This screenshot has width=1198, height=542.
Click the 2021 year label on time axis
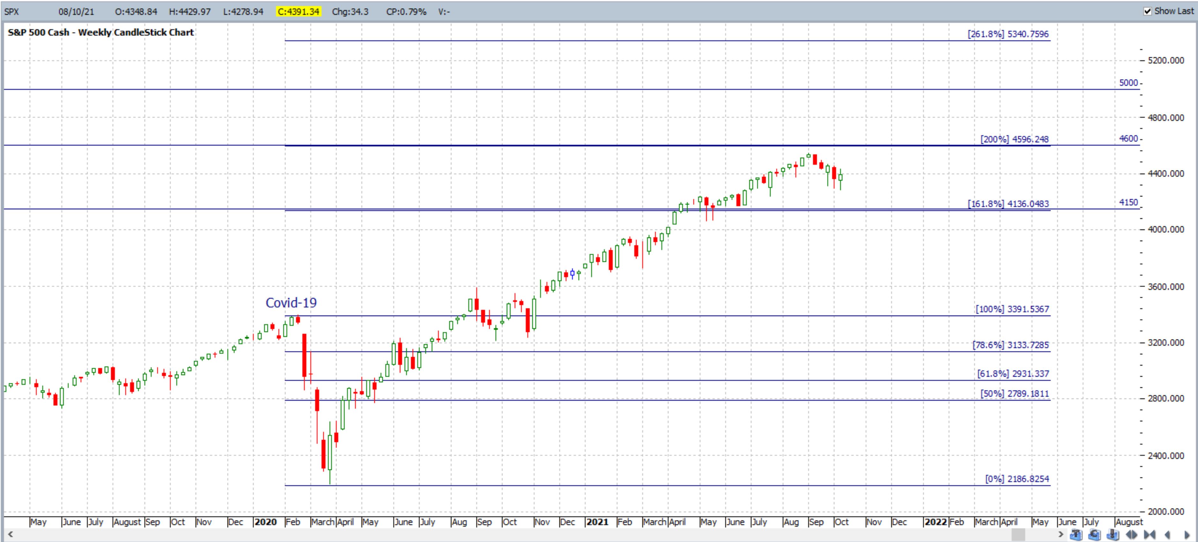click(597, 522)
